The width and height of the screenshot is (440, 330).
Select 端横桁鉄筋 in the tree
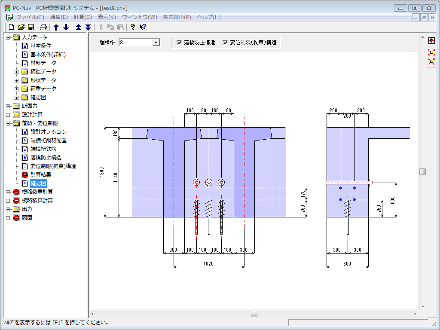[43, 149]
